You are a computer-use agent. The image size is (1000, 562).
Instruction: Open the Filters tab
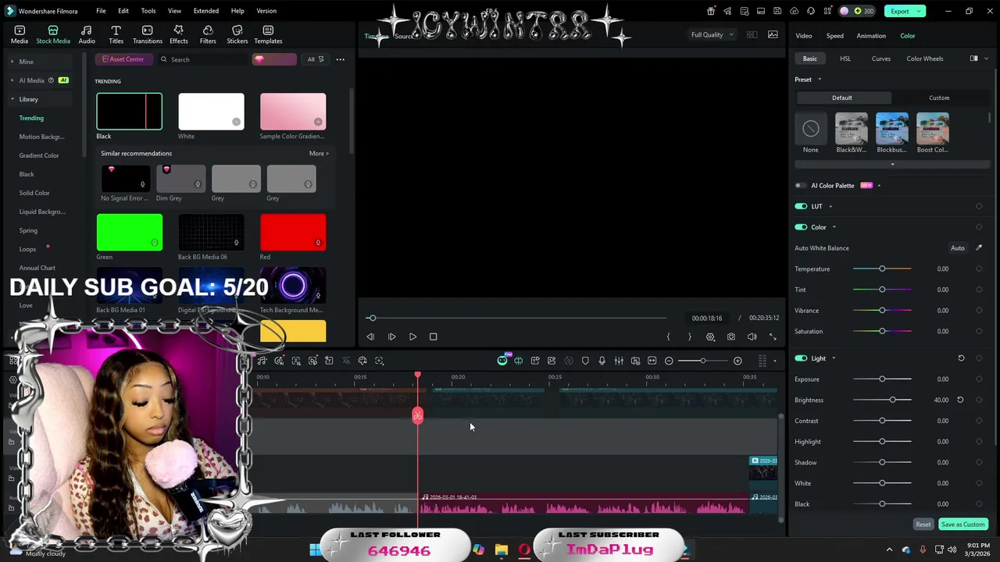click(208, 34)
